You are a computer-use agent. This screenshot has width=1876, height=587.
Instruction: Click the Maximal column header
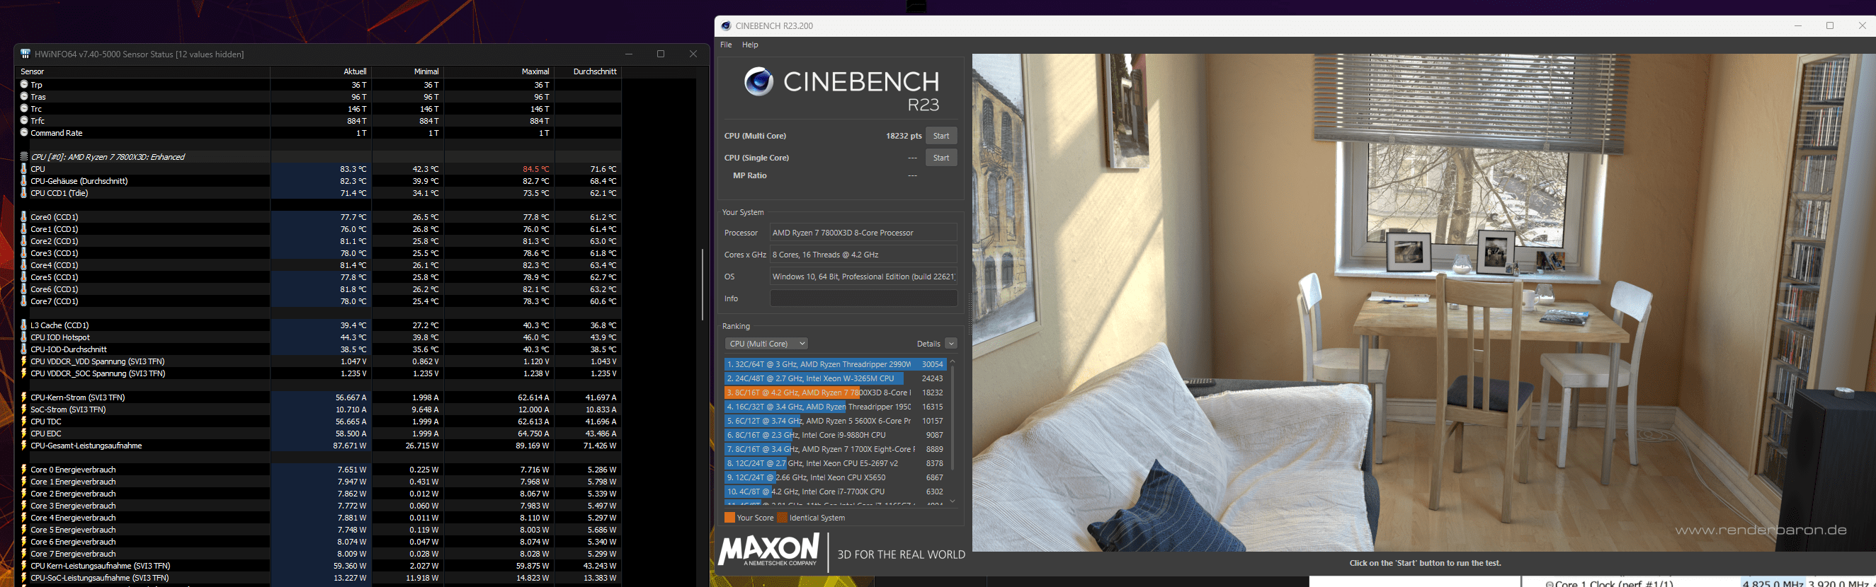499,71
